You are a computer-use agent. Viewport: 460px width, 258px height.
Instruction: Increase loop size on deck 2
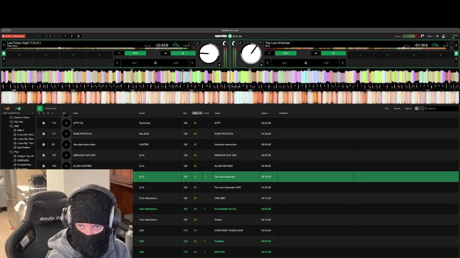coord(342,63)
